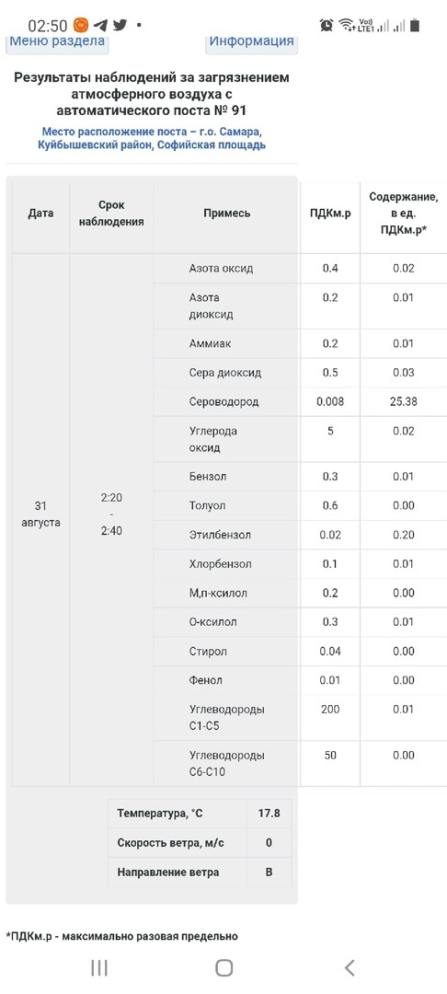Tap the battery indicator icon
This screenshot has width=447, height=994.
416,26
